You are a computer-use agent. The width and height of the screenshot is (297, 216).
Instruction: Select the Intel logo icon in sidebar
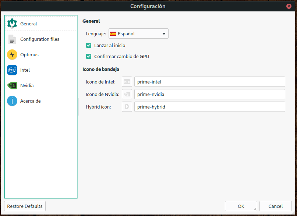[12, 70]
